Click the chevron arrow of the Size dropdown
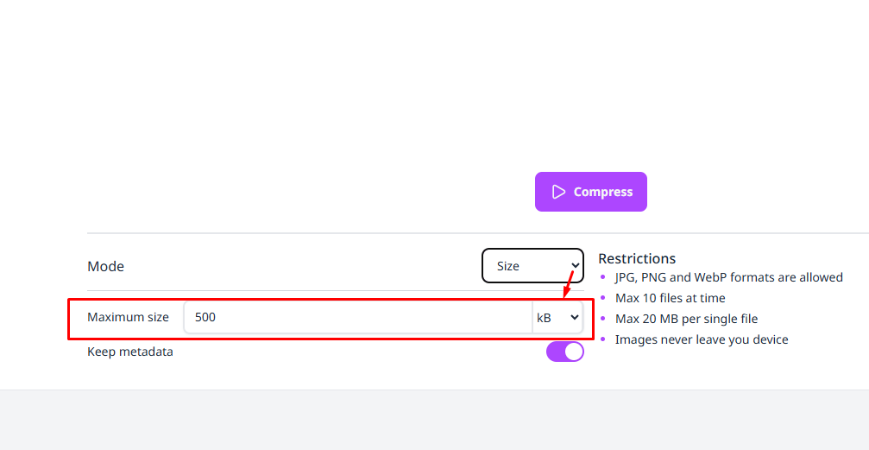This screenshot has height=450, width=869. 575,266
